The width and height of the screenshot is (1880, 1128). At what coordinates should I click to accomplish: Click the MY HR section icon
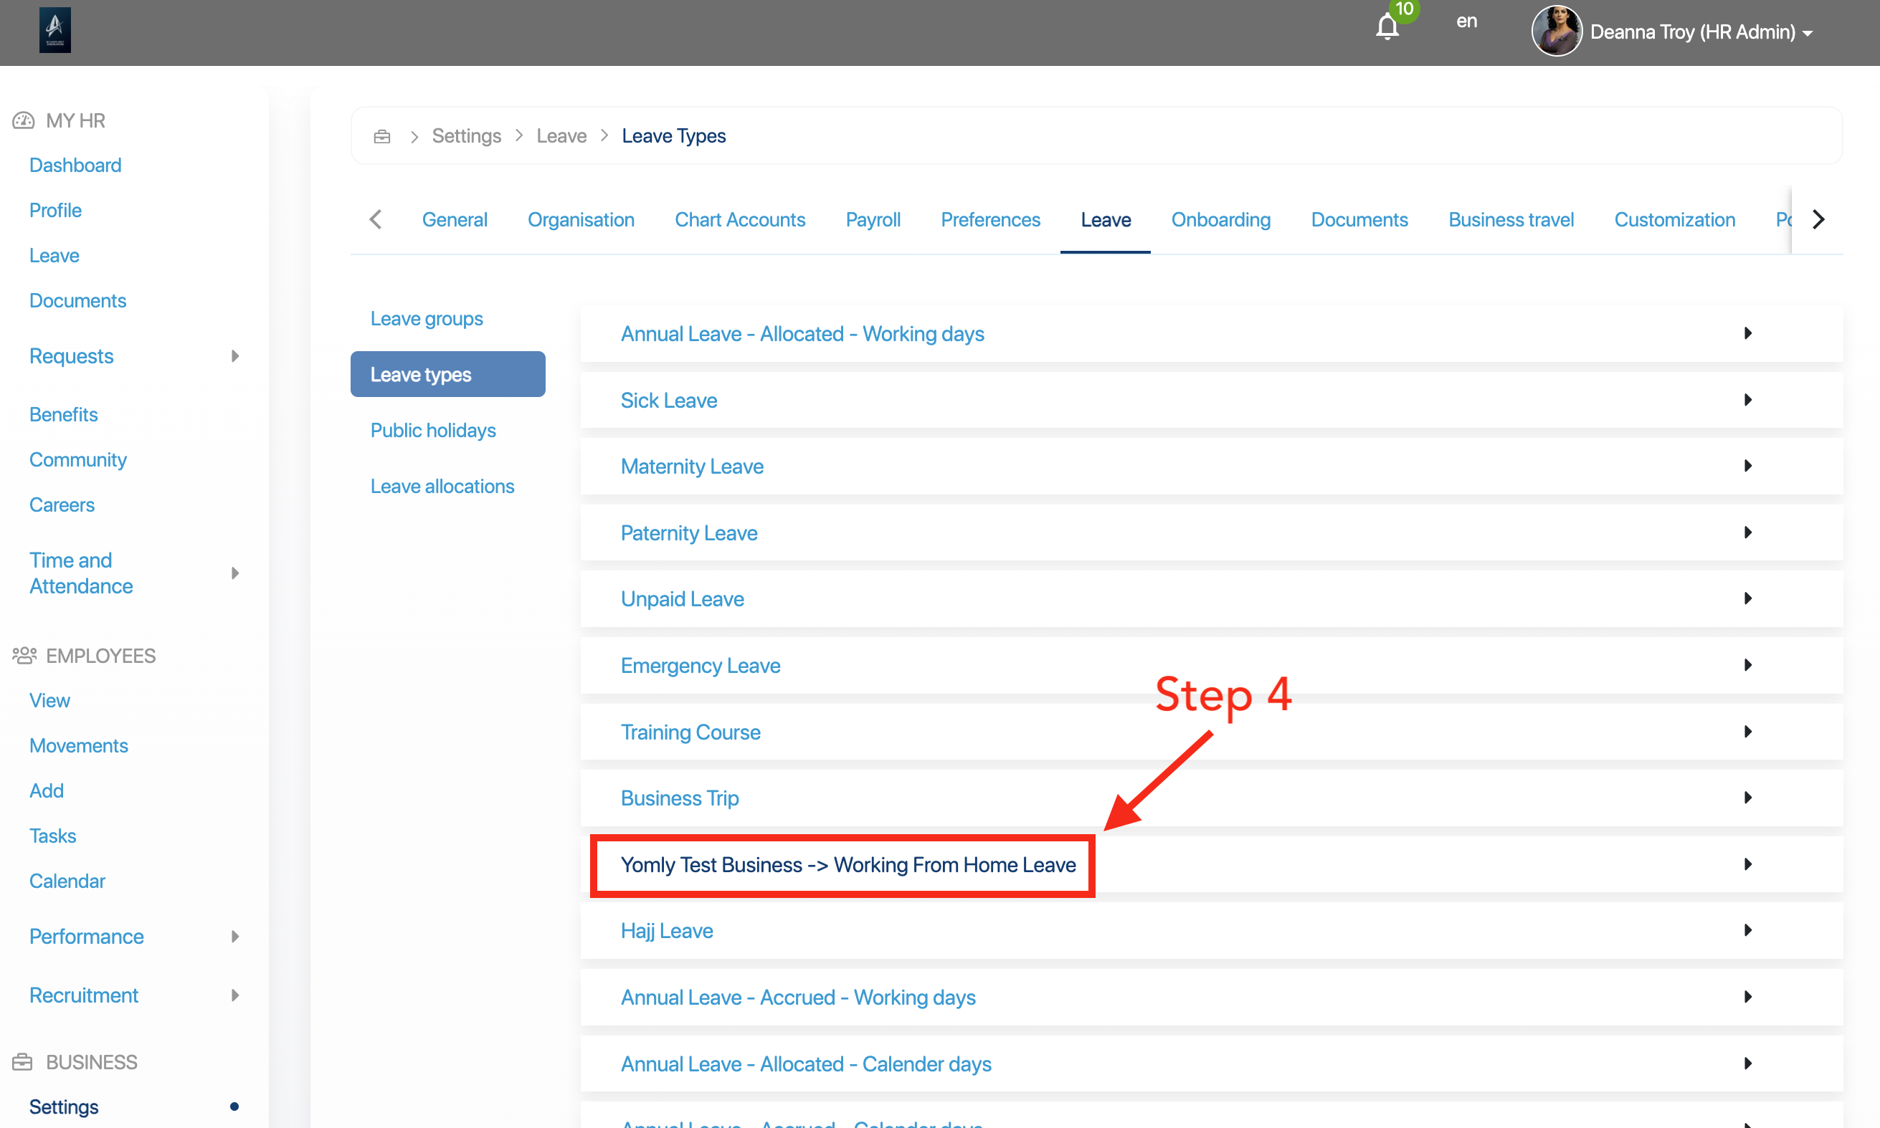22,120
